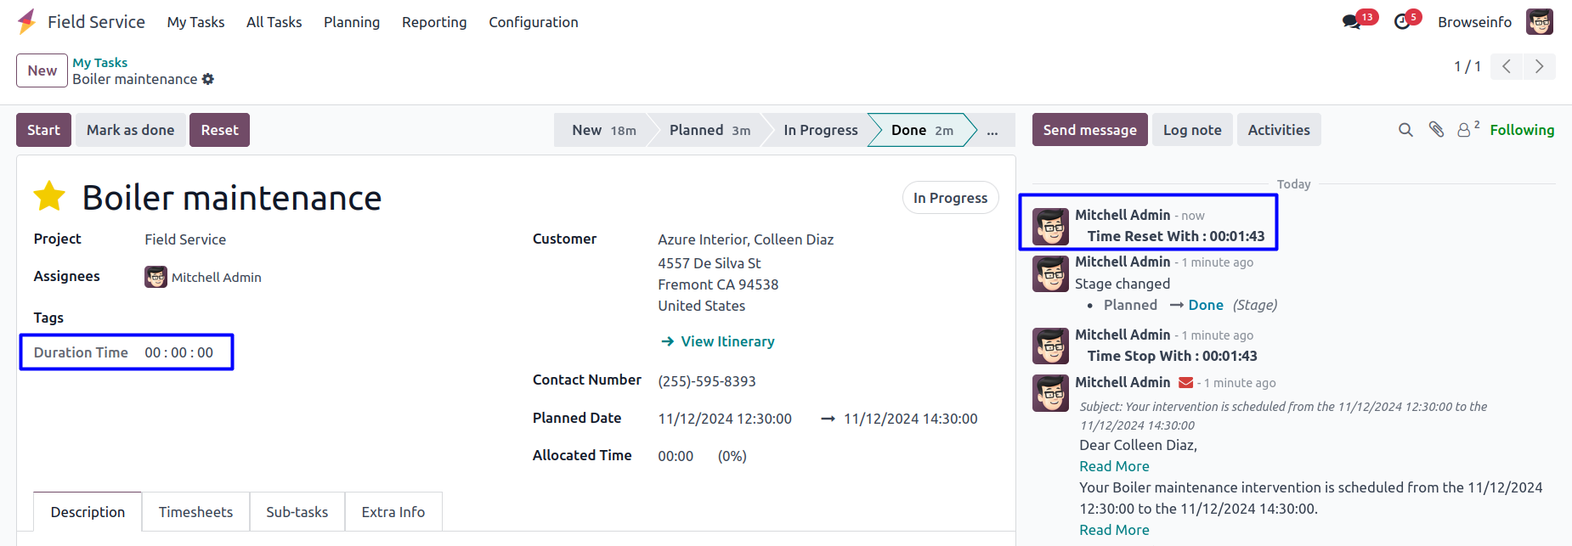This screenshot has width=1572, height=546.
Task: Open the Reporting menu
Action: point(434,22)
